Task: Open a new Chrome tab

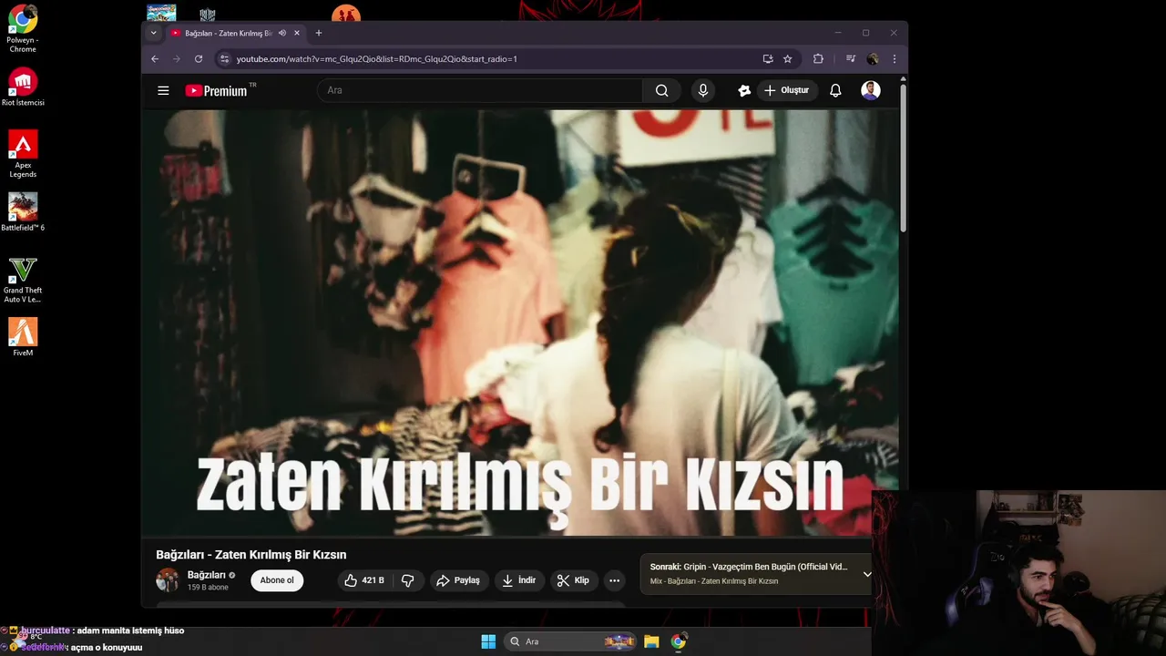Action: [x=319, y=33]
